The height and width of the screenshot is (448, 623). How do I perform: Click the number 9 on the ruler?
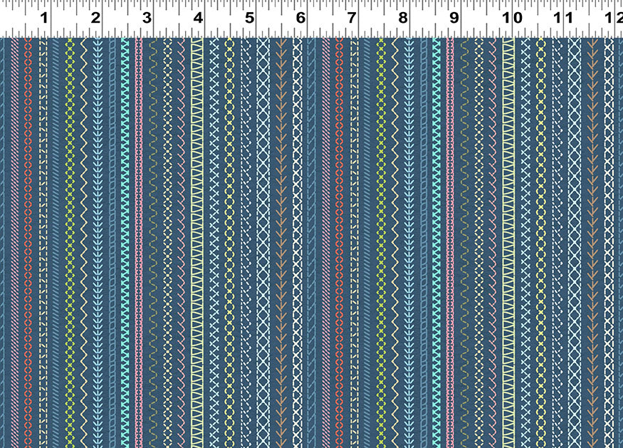tap(453, 17)
